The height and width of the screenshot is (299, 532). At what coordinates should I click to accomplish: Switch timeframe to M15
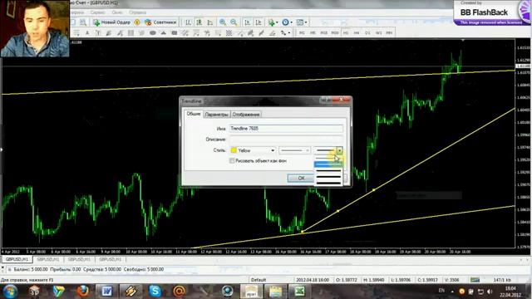coord(323,33)
